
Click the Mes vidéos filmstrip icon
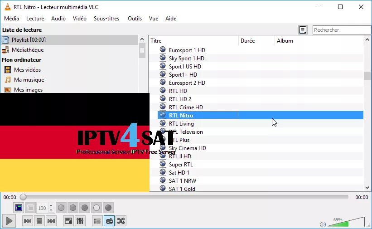(x=8, y=69)
